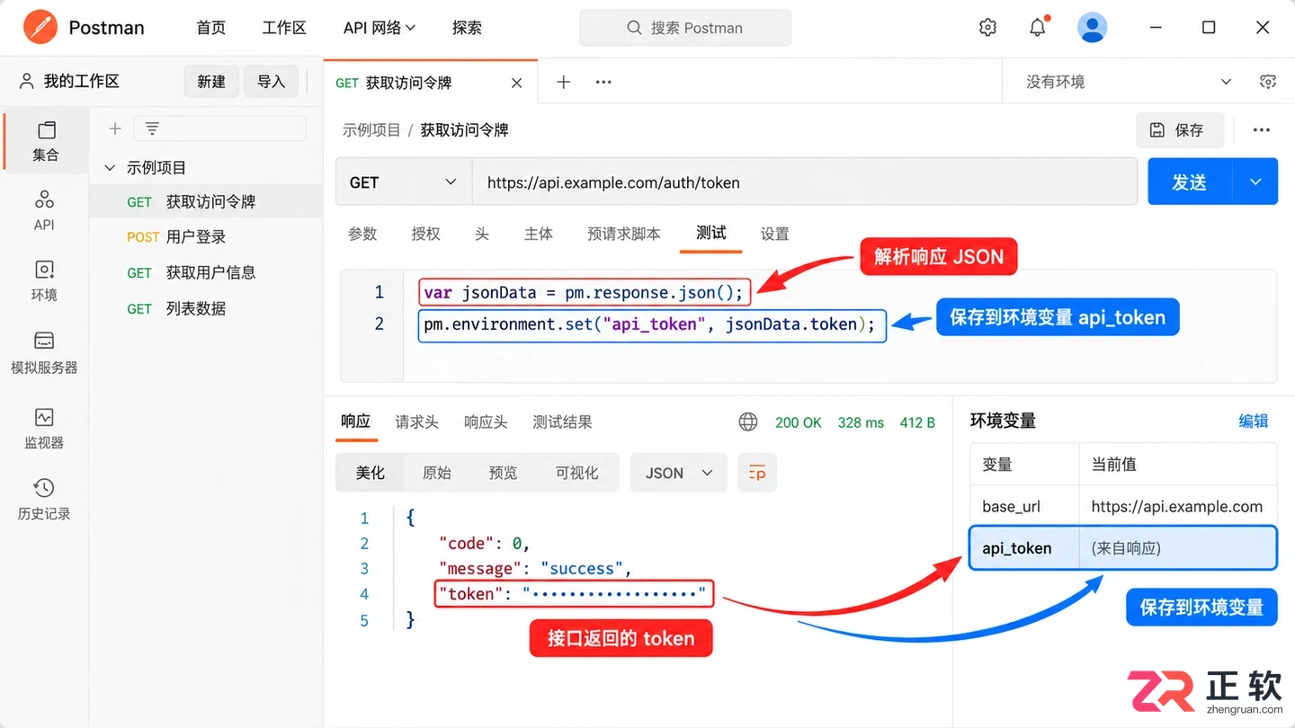The image size is (1295, 728).
Task: Select the 测试 tab
Action: coord(710,233)
